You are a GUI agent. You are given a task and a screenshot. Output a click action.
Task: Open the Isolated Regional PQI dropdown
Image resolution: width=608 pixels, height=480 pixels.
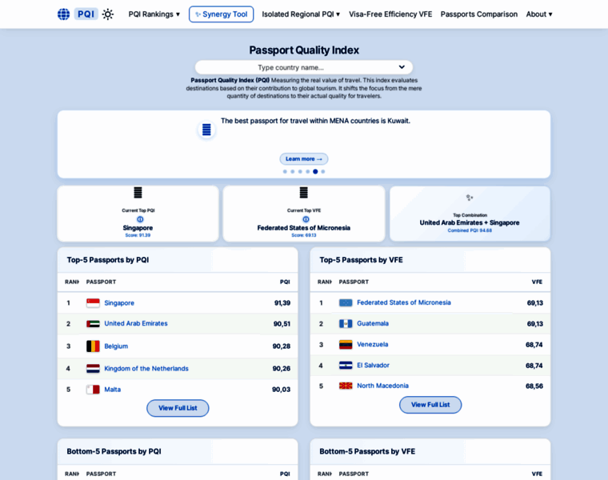tap(301, 14)
